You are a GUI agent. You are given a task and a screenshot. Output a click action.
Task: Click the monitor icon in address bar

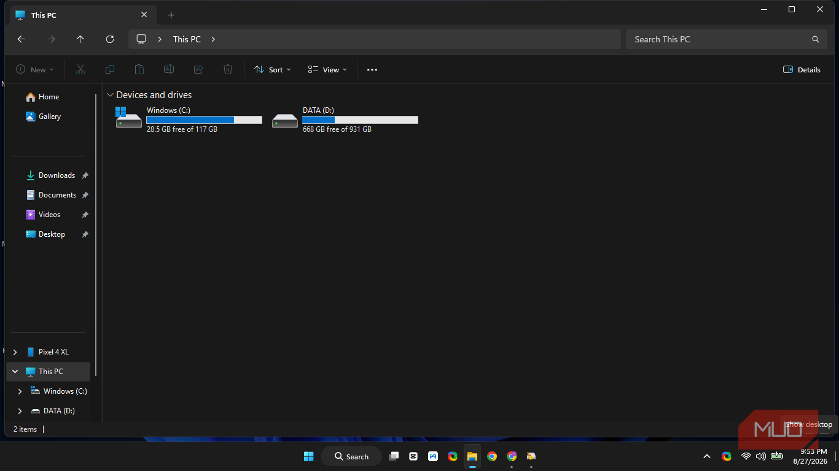pos(141,39)
